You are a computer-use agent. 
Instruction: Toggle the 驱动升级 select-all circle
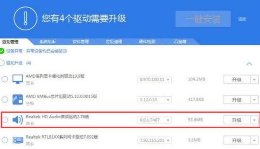(2, 63)
